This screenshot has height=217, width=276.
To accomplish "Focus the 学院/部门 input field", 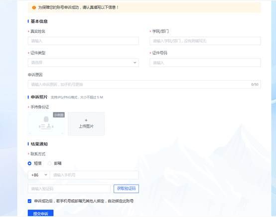I will tap(205, 41).
